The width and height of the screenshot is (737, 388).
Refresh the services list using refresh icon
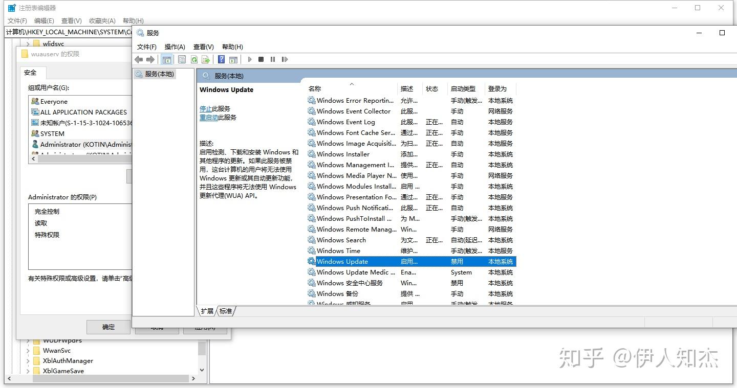(x=195, y=59)
